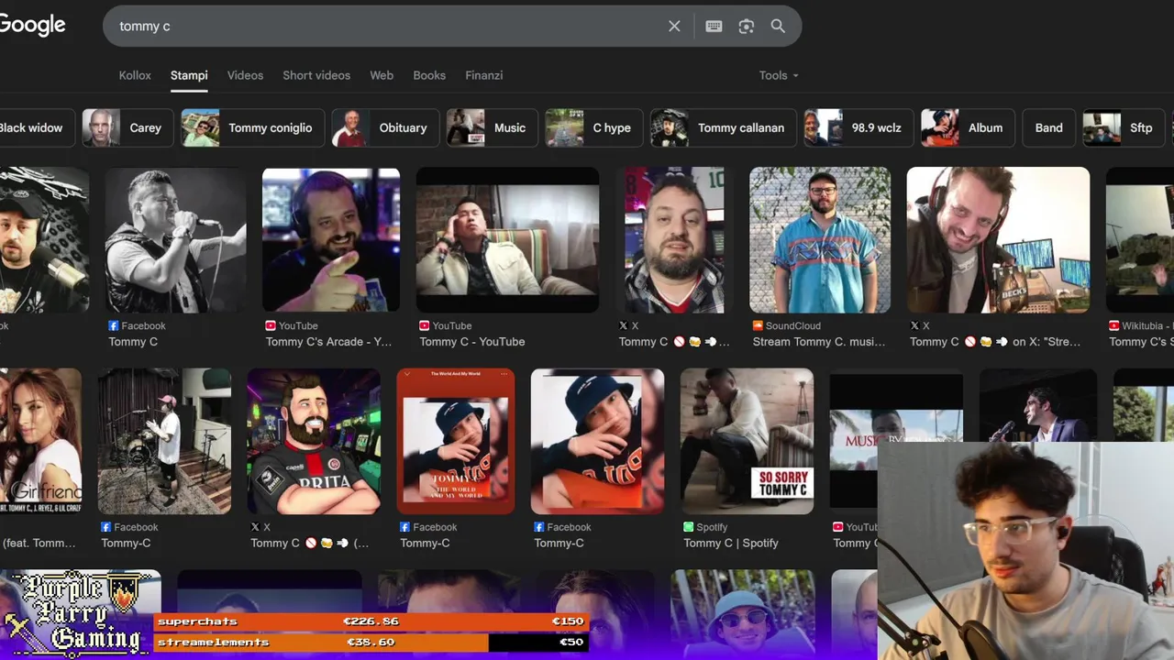Viewport: 1174px width, 660px height.
Task: Open the 'So Sorry Tommy C' Spotify thumbnail
Action: click(x=747, y=441)
